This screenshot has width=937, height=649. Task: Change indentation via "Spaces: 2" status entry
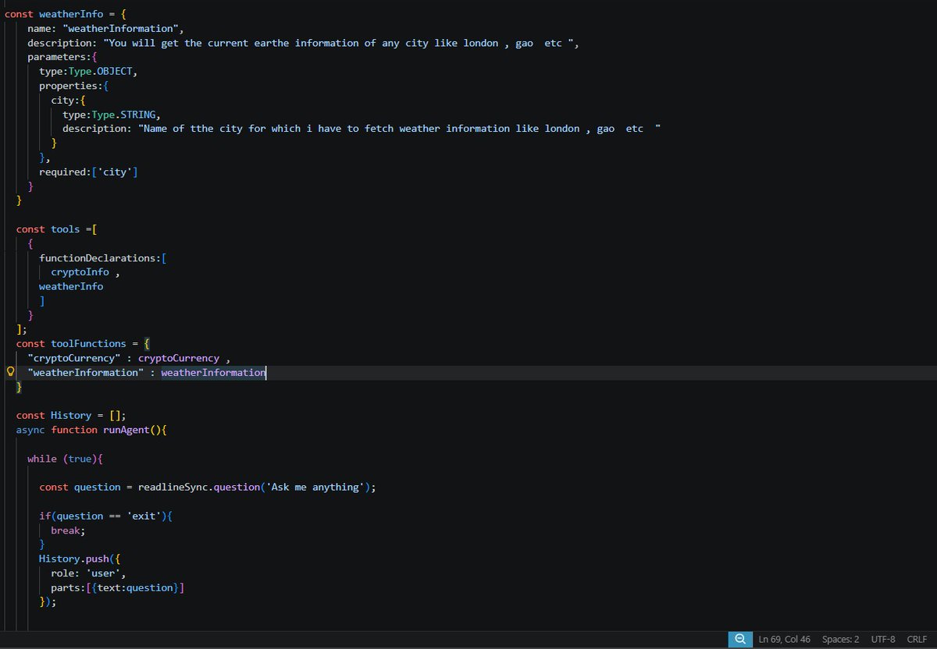click(x=840, y=639)
